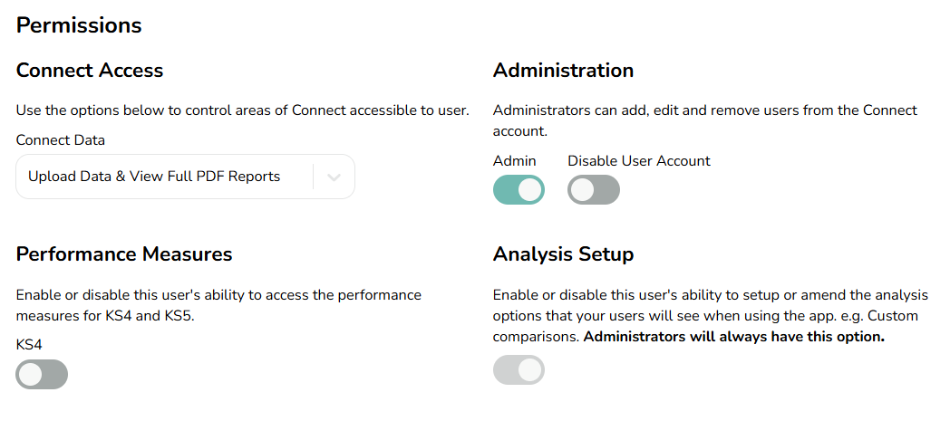Click the Administration section heading
The width and height of the screenshot is (950, 421).
[x=563, y=71]
